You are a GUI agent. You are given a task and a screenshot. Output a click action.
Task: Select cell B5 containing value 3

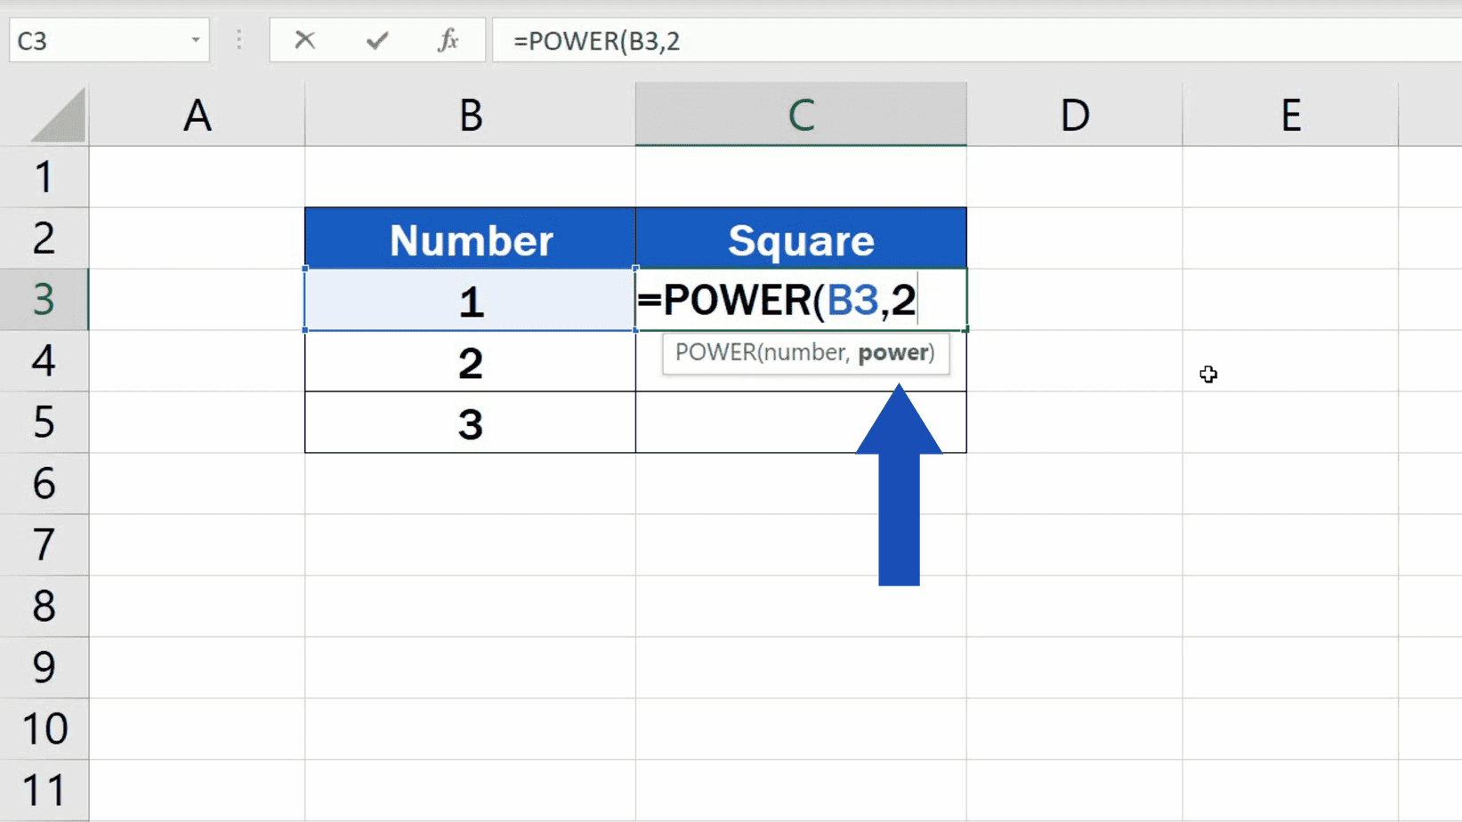pos(470,423)
